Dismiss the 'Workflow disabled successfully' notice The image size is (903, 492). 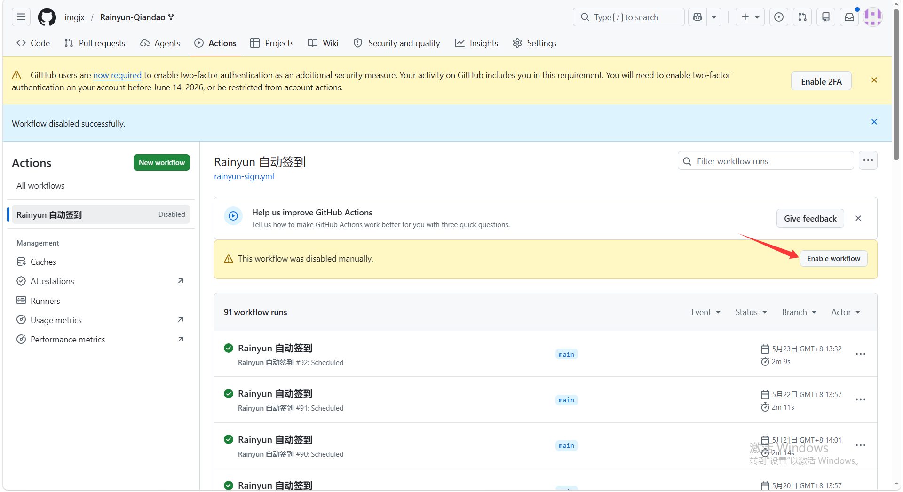[874, 122]
